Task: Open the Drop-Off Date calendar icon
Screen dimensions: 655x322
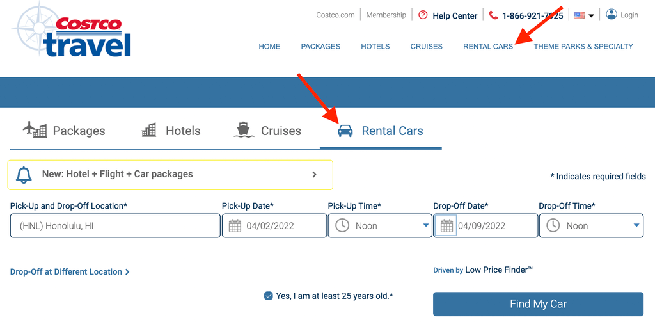Action: point(446,226)
